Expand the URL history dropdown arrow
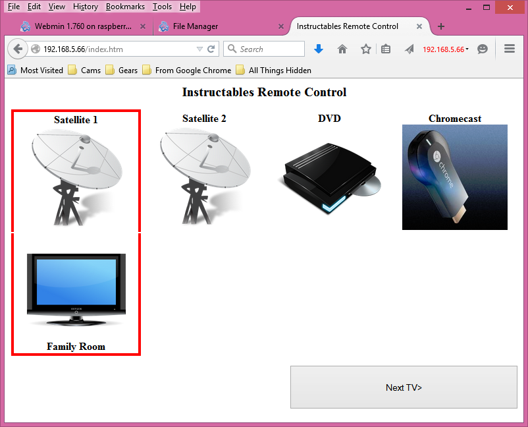 click(x=199, y=49)
